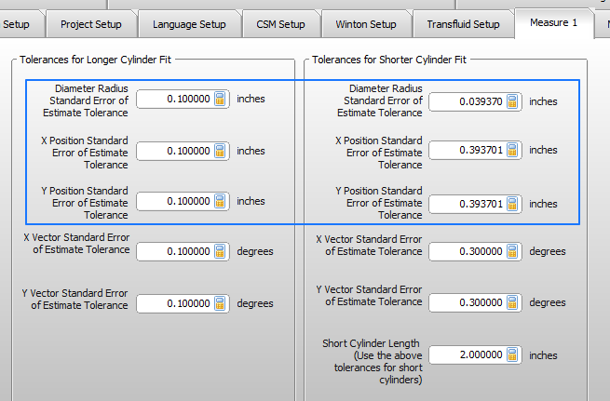Edit Longer Diameter Radius tolerance value field
This screenshot has height=401, width=610.
coord(175,99)
